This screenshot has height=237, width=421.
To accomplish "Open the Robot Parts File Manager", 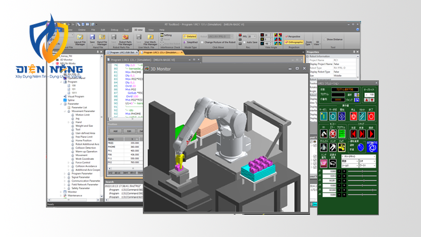I will (125, 39).
